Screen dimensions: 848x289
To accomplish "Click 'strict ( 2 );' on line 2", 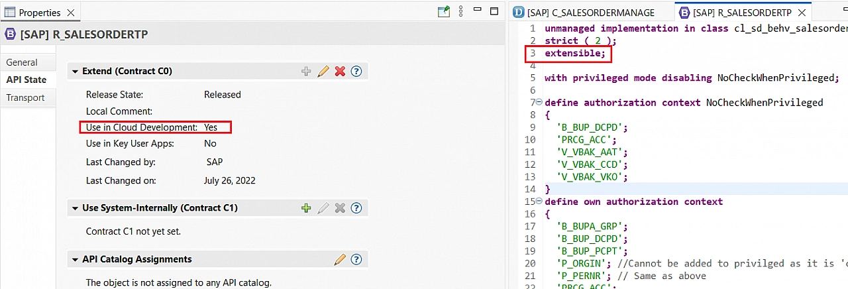I will (x=580, y=40).
